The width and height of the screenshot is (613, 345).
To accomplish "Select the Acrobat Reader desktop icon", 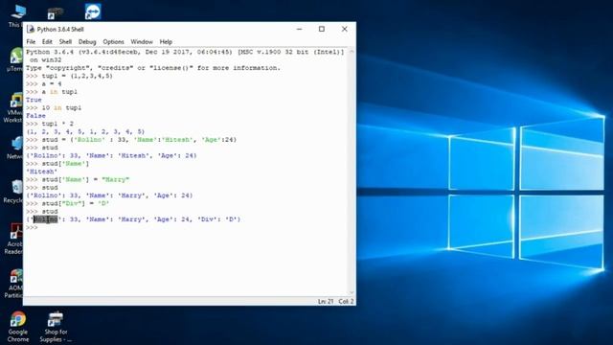I will pos(15,239).
